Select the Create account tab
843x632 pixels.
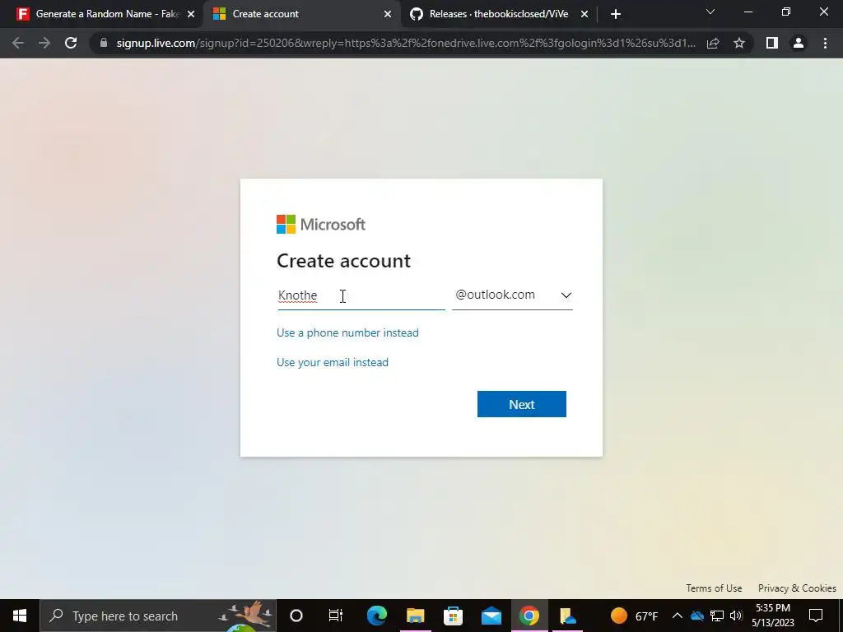point(302,14)
